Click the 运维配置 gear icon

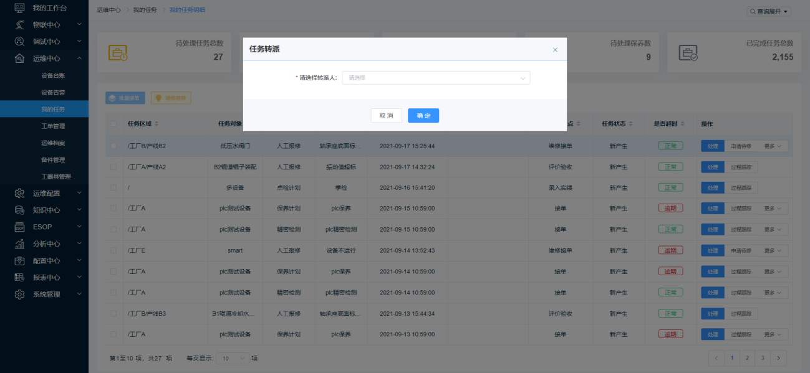20,193
